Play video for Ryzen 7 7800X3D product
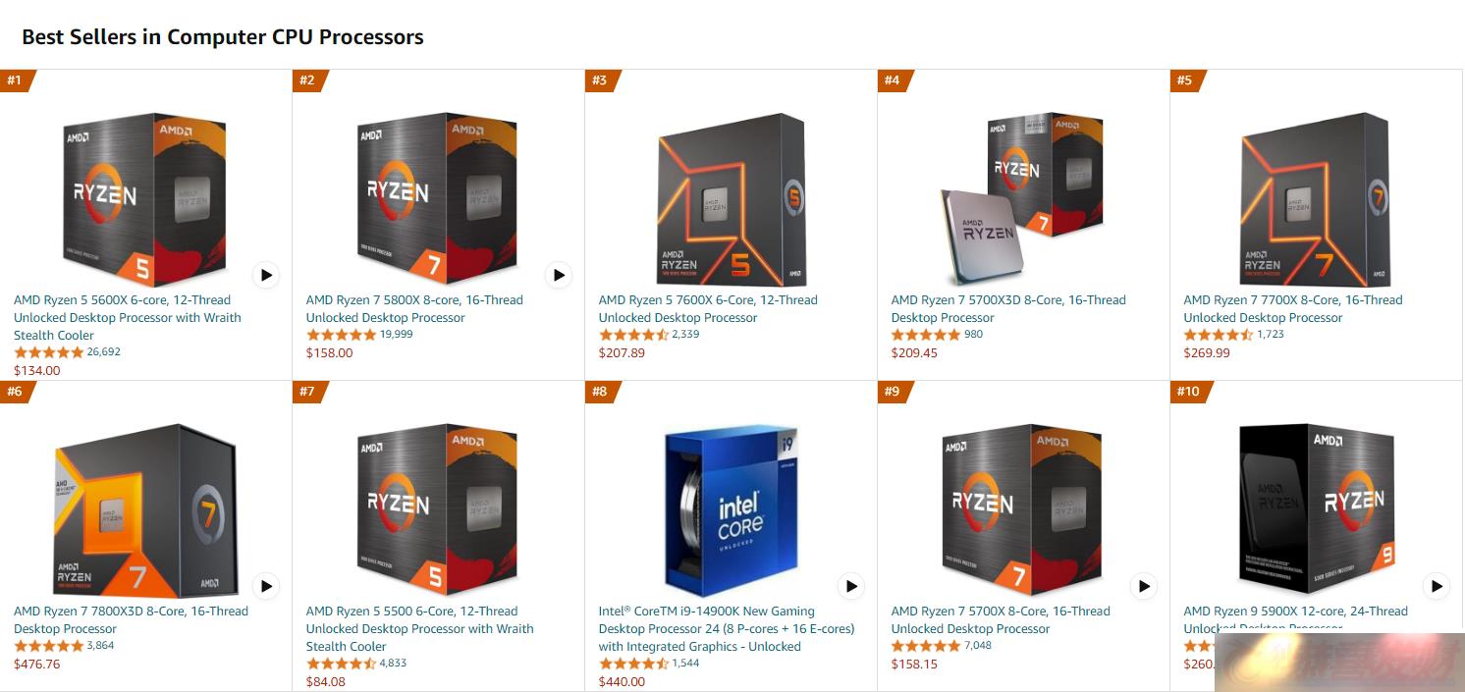Image resolution: width=1465 pixels, height=692 pixels. point(266,586)
